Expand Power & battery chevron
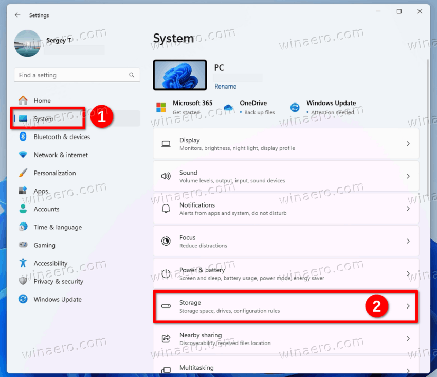437x377 pixels. pyautogui.click(x=408, y=273)
